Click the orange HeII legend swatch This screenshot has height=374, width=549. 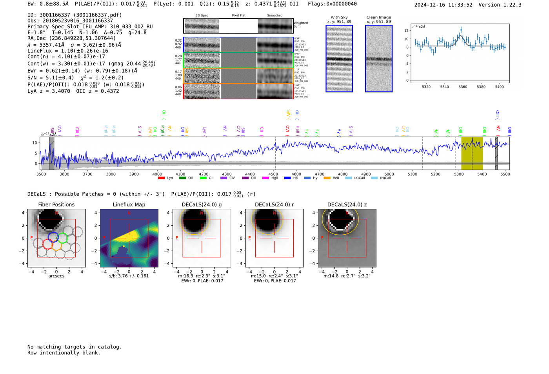(327, 178)
